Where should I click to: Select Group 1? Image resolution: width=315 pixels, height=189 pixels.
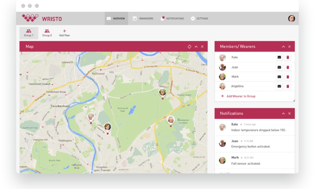29,33
